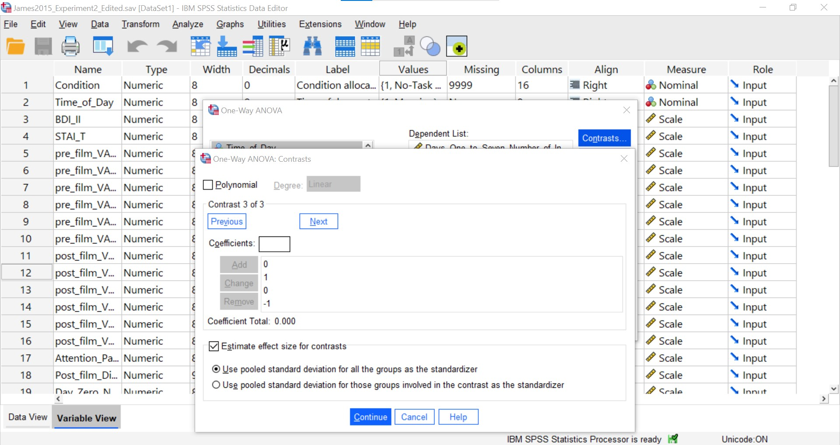Click the yellow plus toolbar icon
Screen dimensions: 840x445
pyautogui.click(x=457, y=46)
